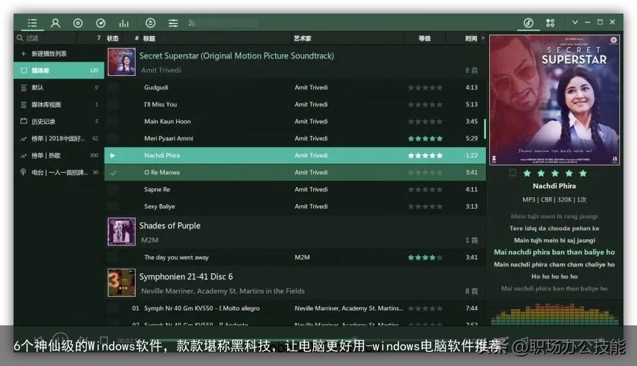Set star rating for Gudgudi row

click(426, 87)
